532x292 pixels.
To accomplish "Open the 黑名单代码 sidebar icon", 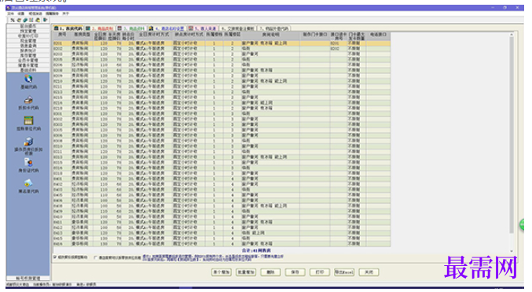I will 28,183.
